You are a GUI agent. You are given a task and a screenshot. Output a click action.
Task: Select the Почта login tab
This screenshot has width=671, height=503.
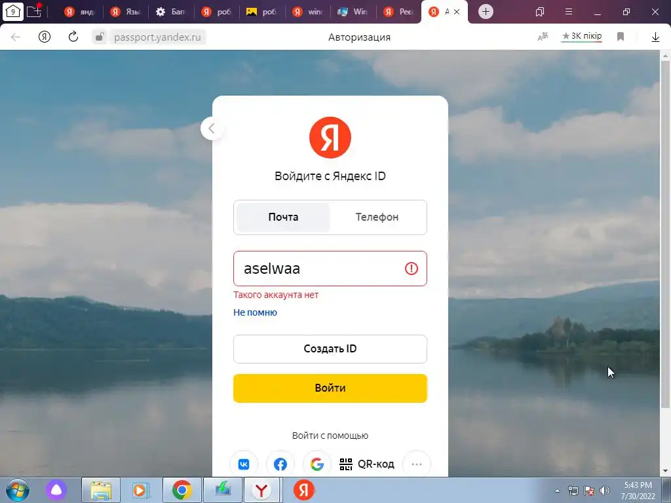(283, 217)
